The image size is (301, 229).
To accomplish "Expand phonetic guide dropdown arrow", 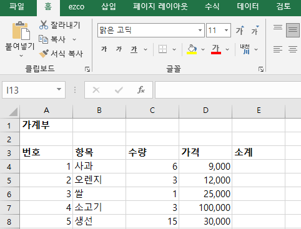I will point(256,49).
